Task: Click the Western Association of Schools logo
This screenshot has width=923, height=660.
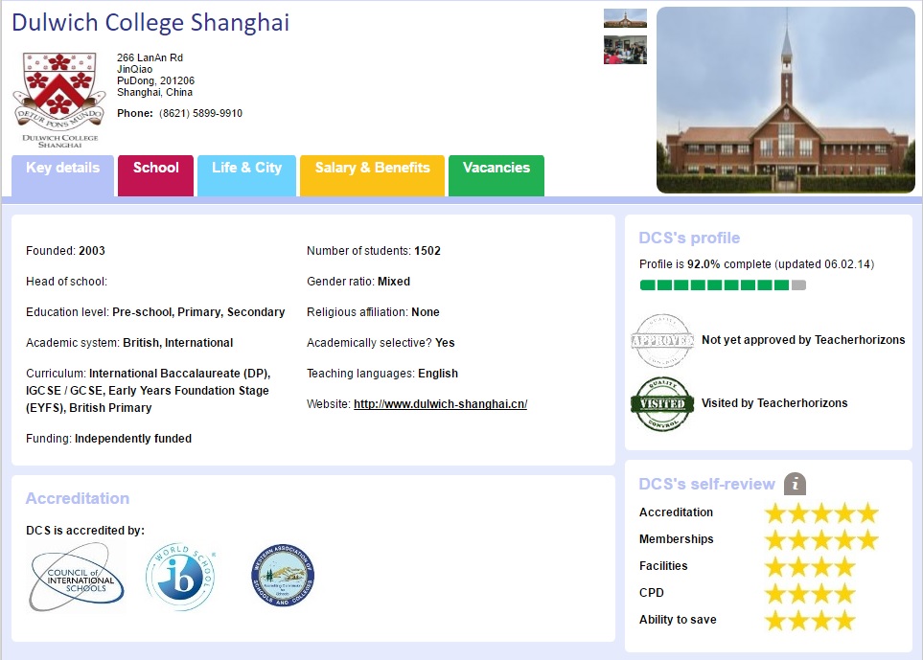Action: [x=283, y=575]
